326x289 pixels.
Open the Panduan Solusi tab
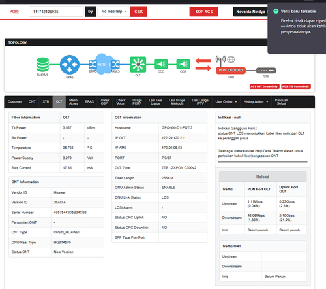pos(282,102)
